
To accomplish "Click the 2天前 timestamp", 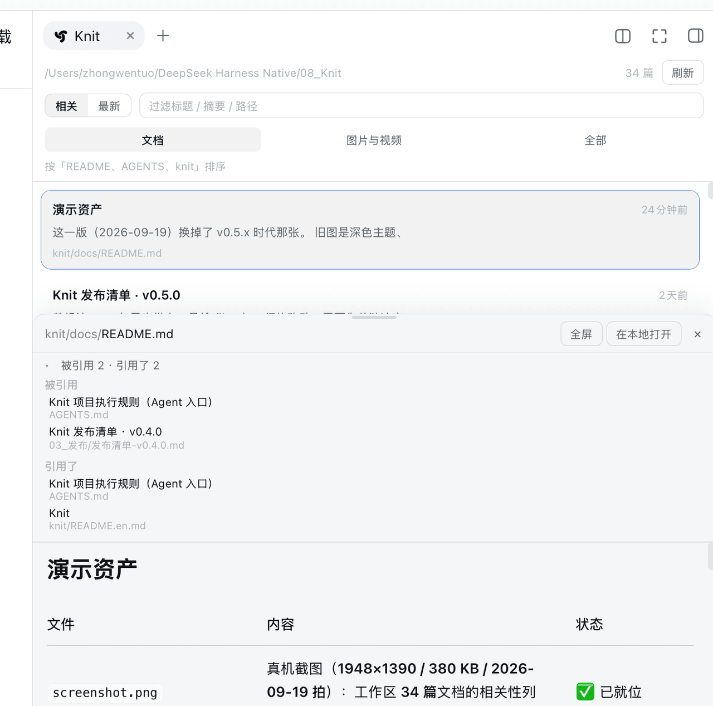I will (673, 295).
